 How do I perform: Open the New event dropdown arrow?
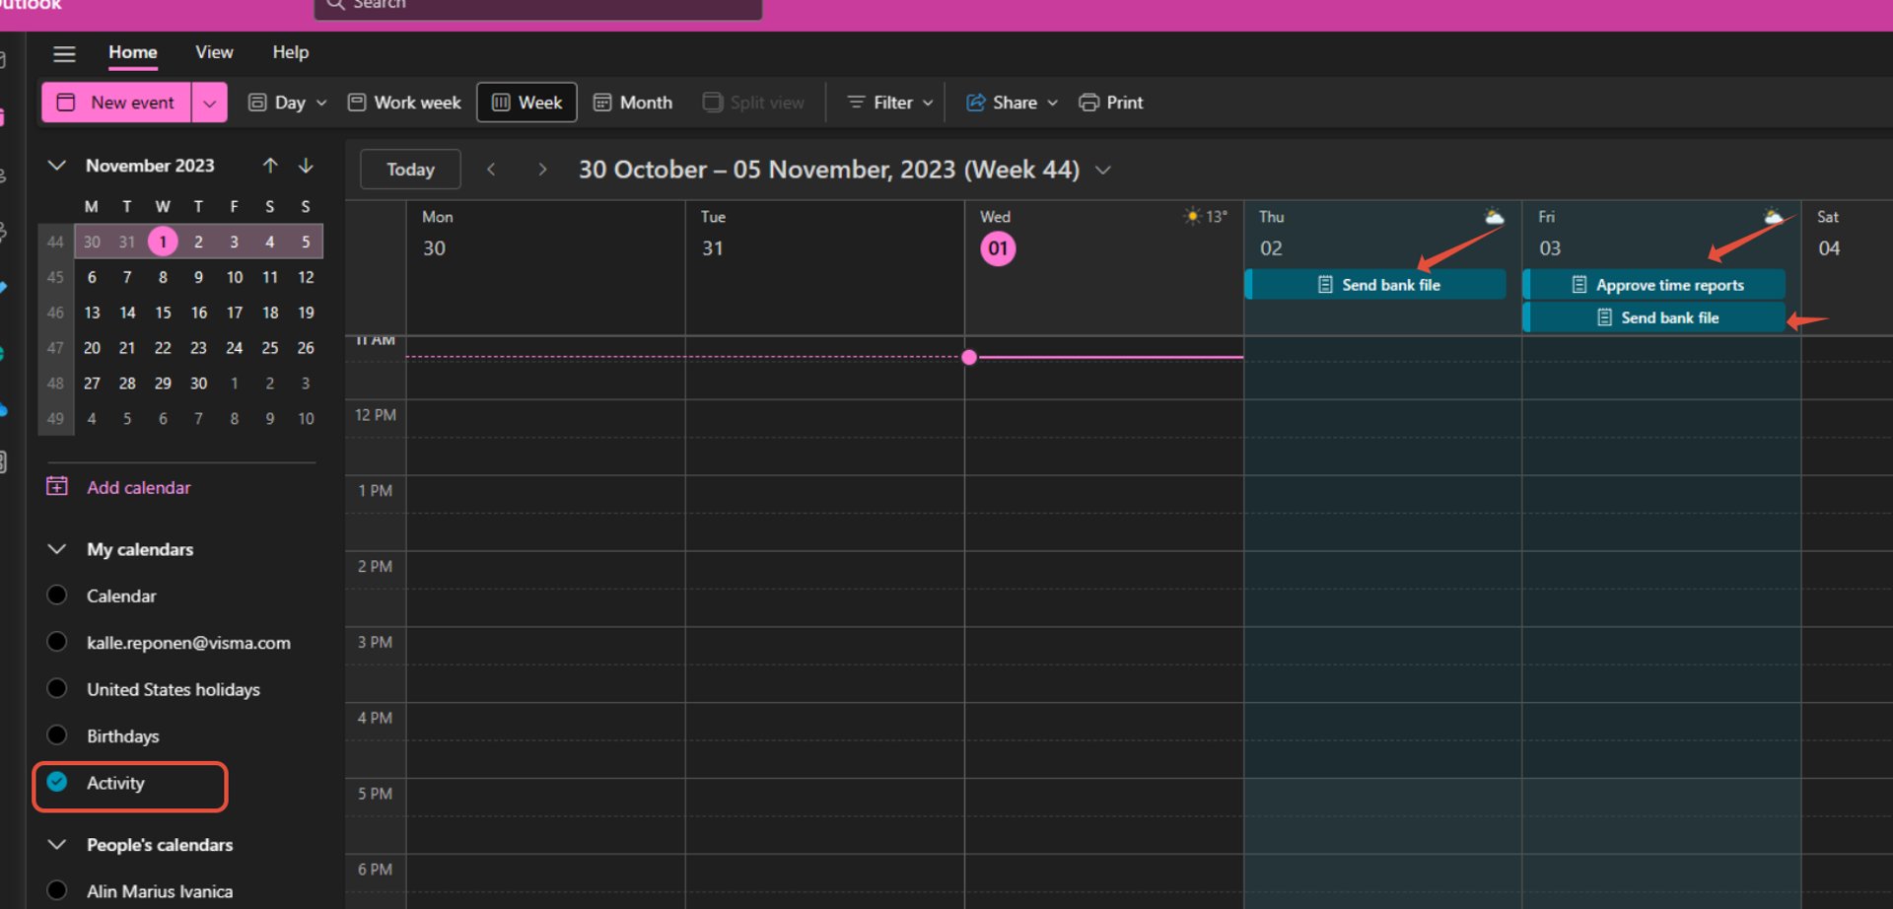pos(210,103)
